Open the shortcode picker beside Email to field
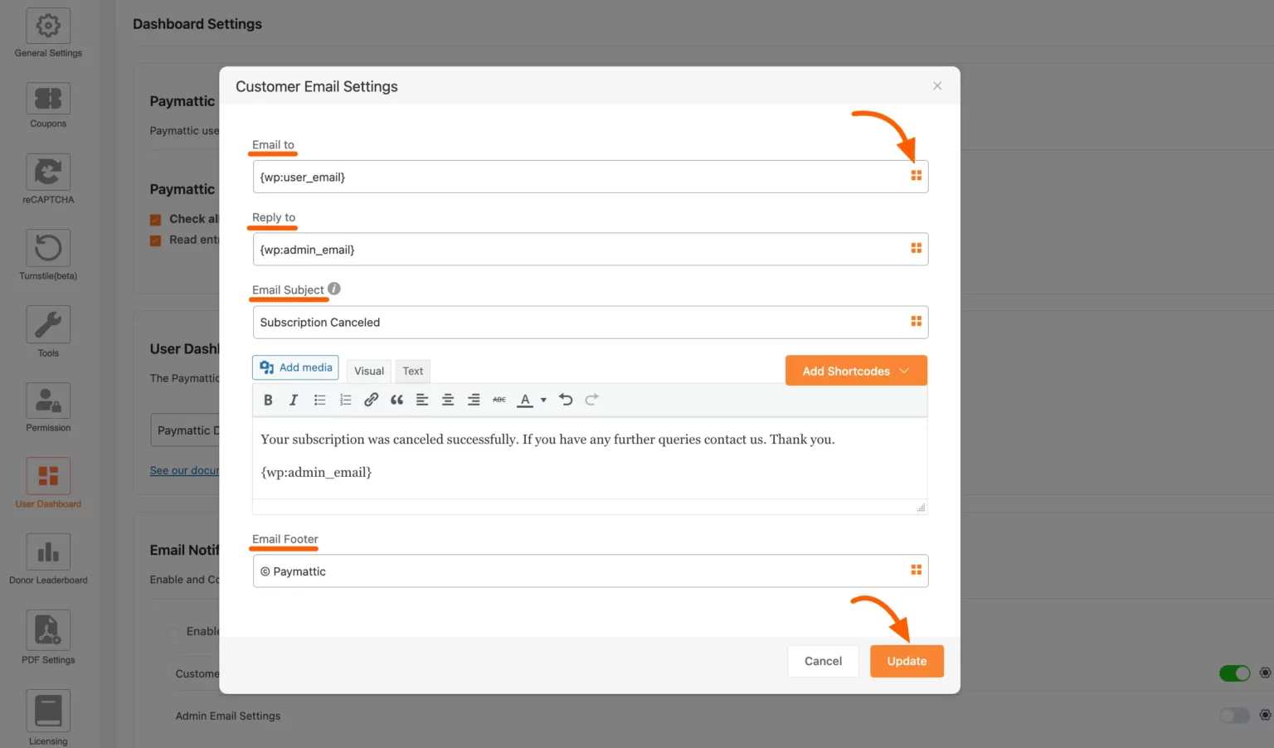Screen dimensions: 1274x748 916,176
